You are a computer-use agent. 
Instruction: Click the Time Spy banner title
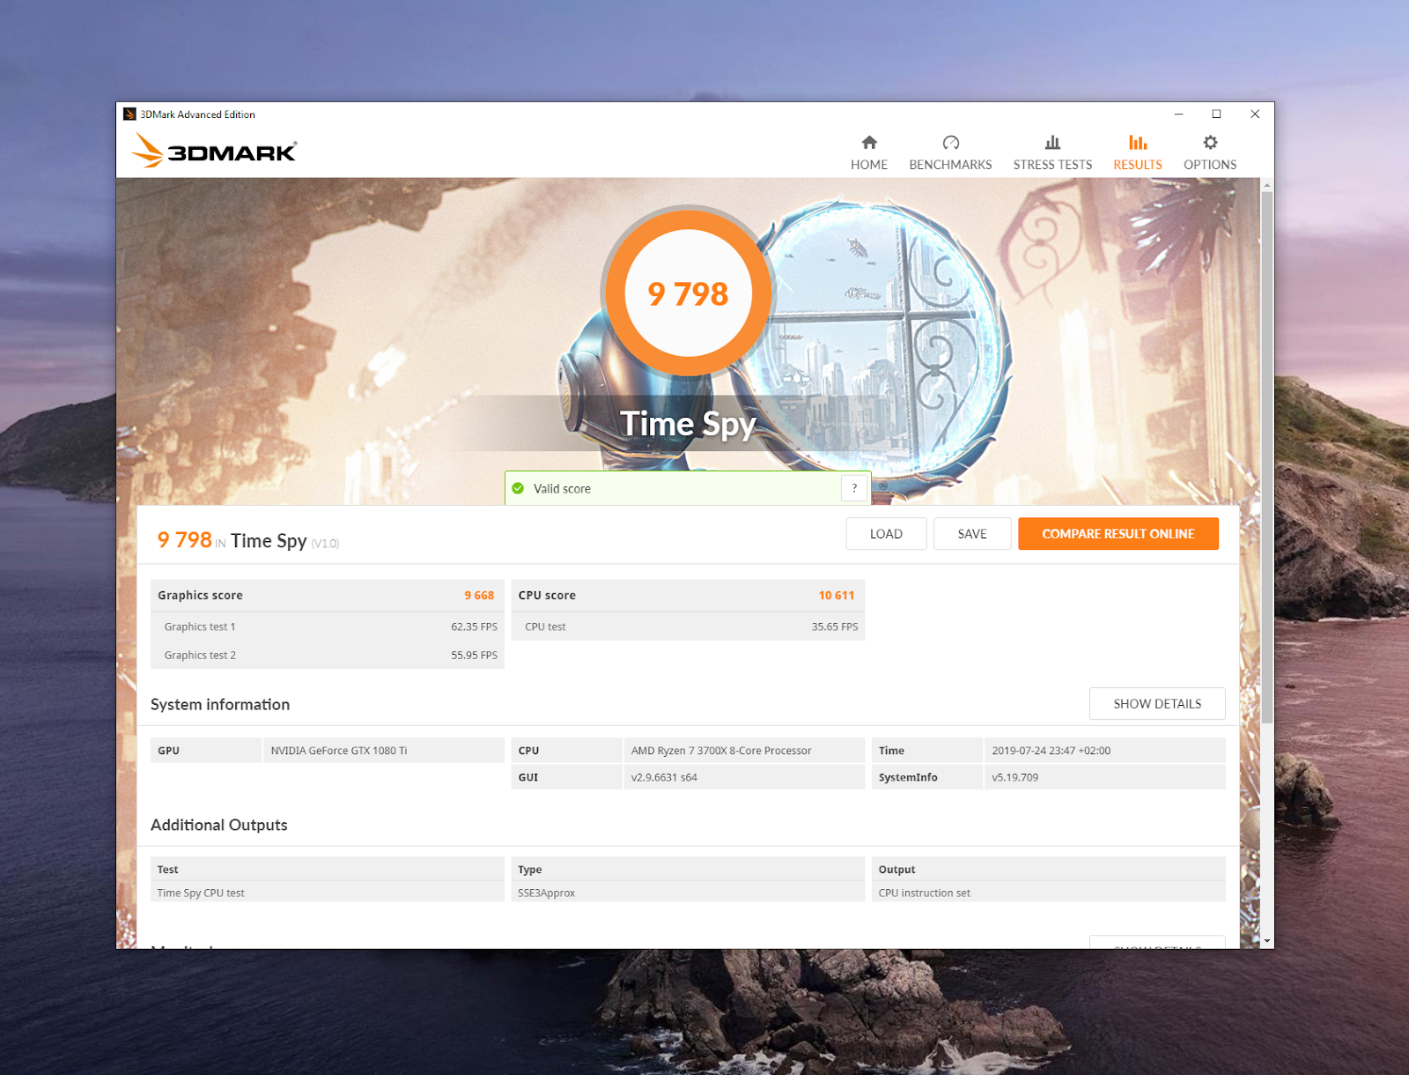688,424
